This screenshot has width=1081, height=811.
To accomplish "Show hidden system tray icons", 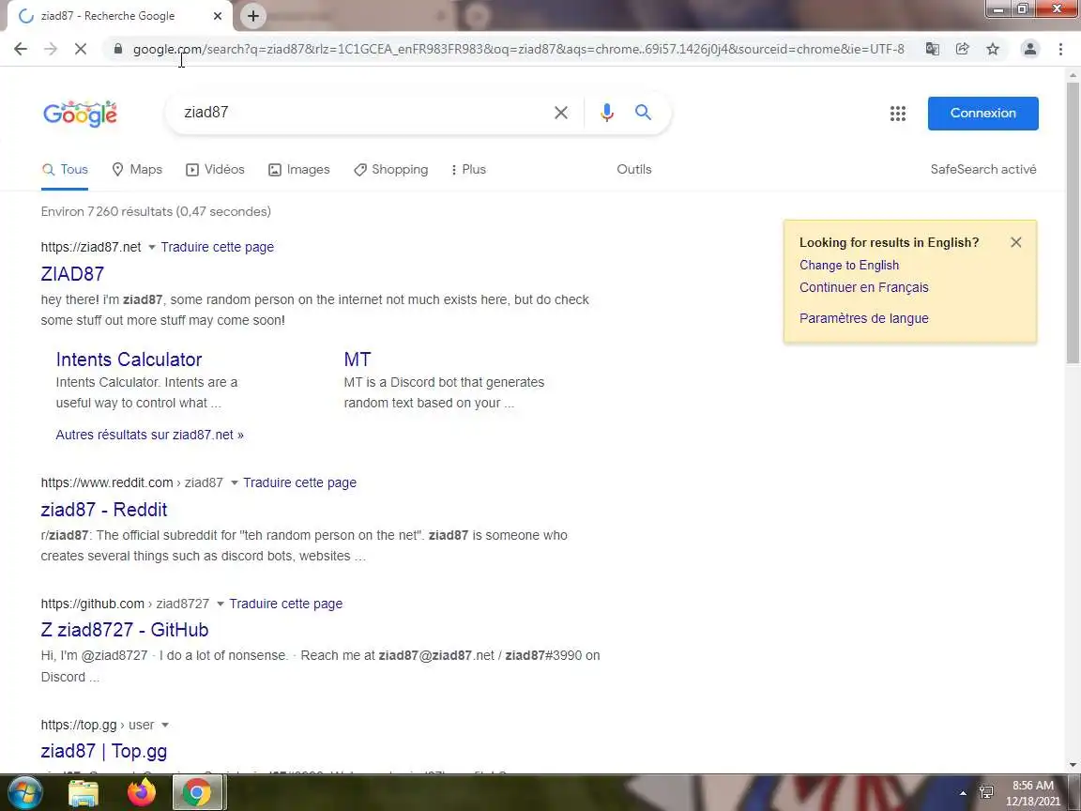I will coord(963,793).
